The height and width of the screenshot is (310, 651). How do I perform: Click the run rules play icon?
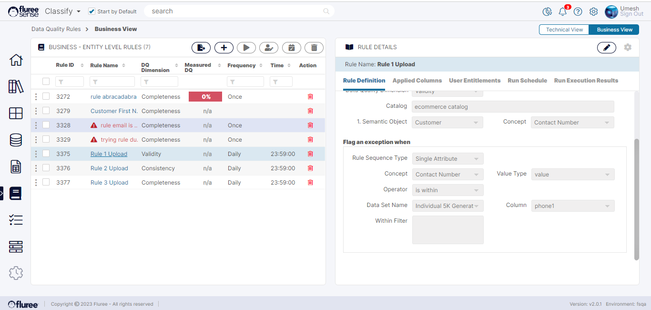coord(246,48)
